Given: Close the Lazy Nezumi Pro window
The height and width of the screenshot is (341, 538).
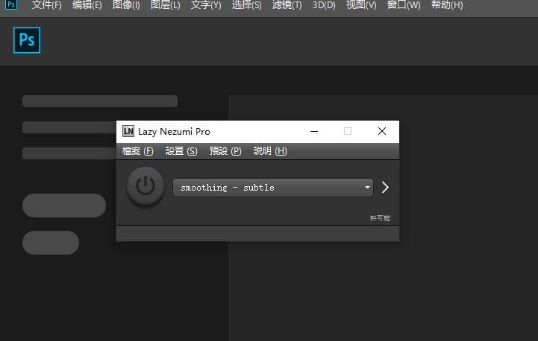Looking at the screenshot, I should tap(382, 131).
